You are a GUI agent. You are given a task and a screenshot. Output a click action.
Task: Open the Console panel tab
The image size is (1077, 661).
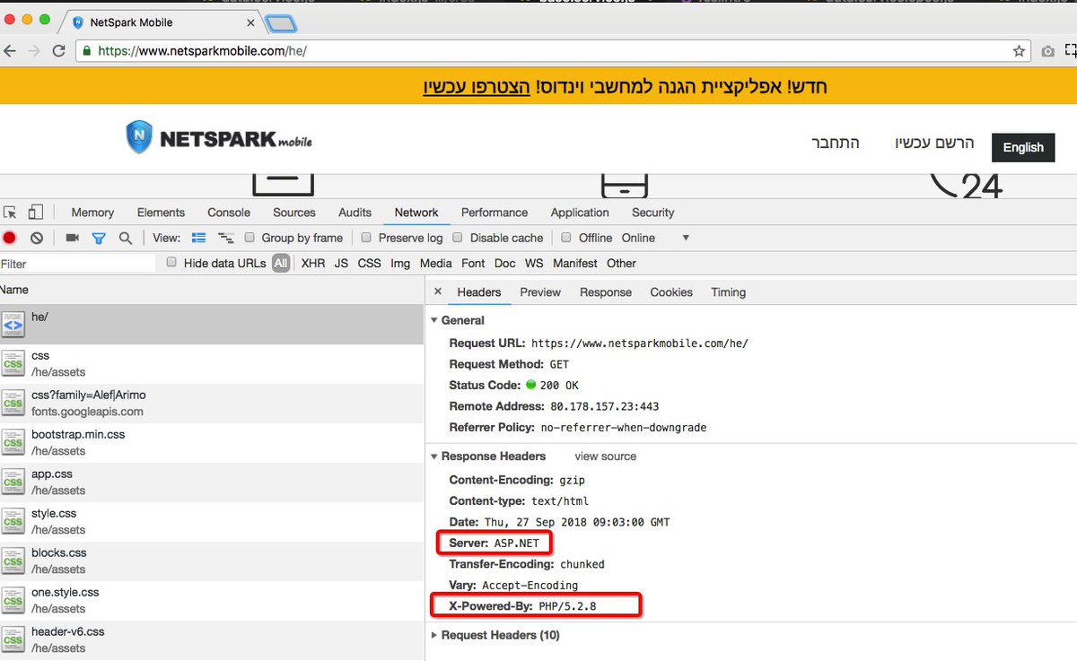click(x=229, y=213)
